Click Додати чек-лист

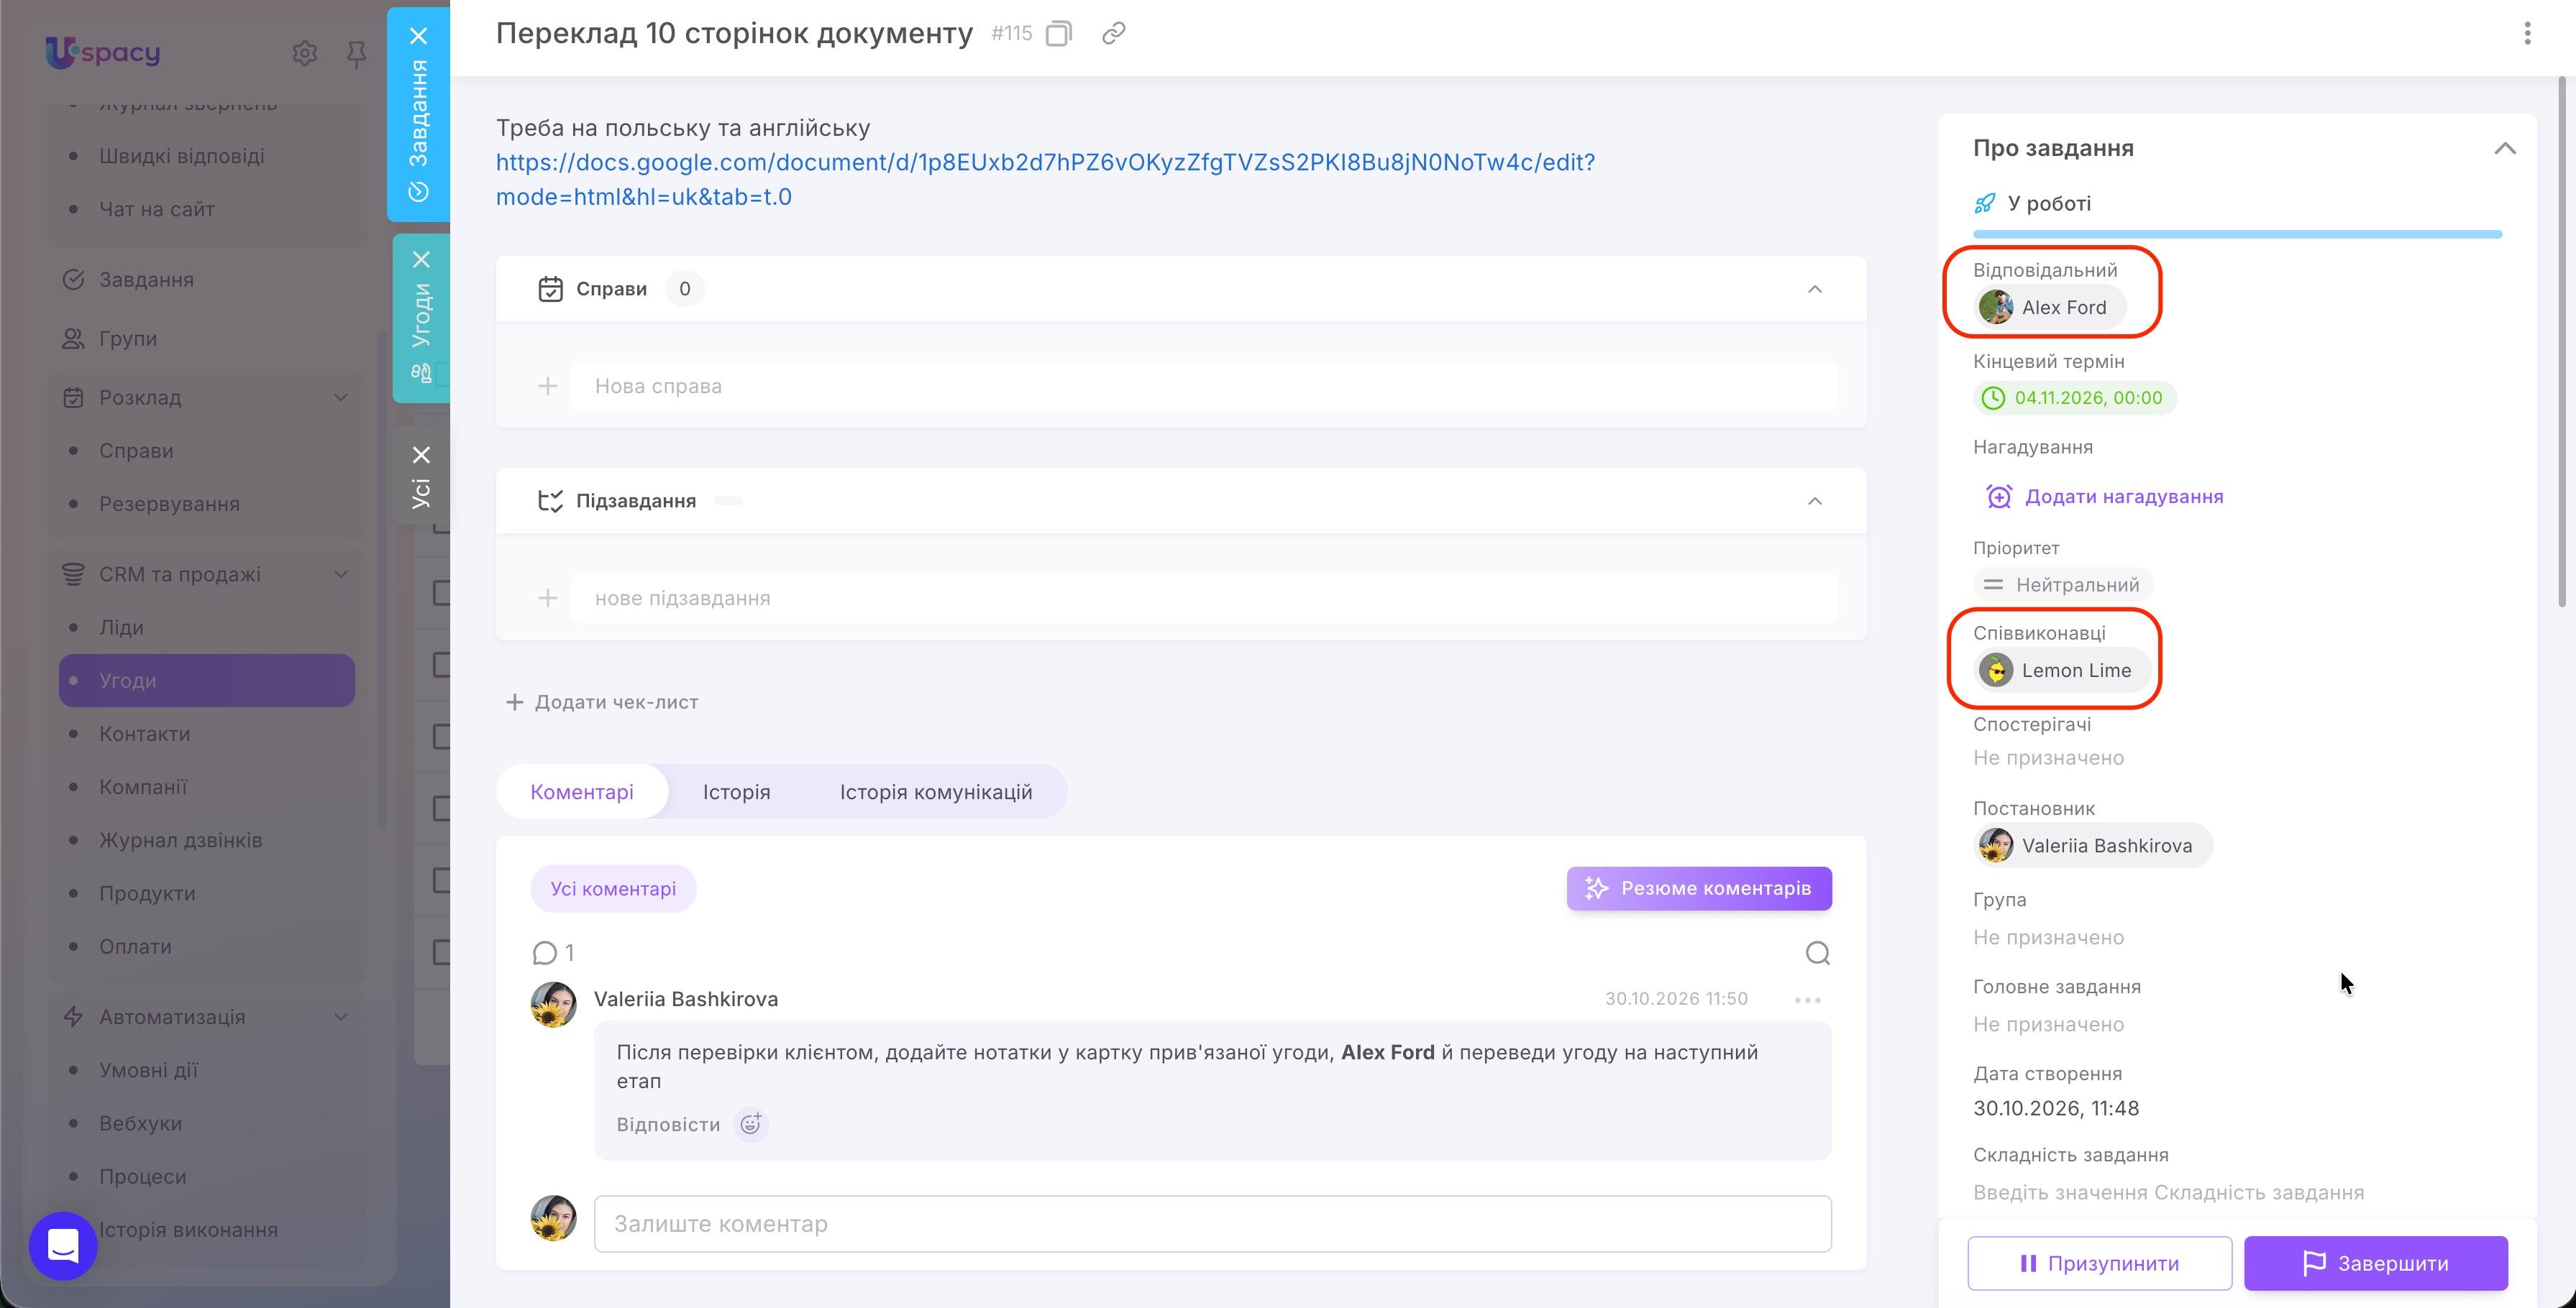tap(603, 702)
